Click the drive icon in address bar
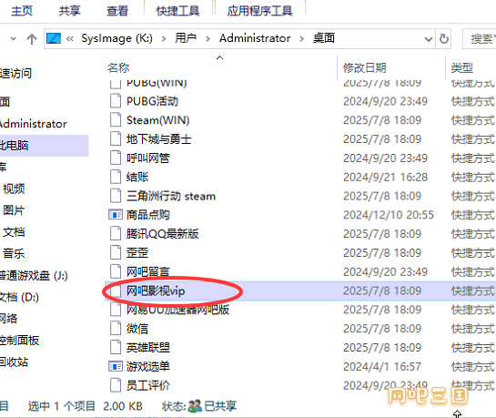This screenshot has height=418, width=496. pos(54,38)
